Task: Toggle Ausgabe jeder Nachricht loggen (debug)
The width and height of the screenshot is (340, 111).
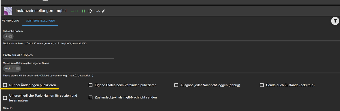Action: coord(176,85)
